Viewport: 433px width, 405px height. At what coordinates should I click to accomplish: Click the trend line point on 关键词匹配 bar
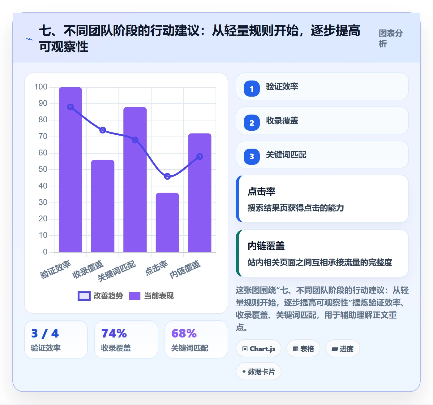[x=135, y=140]
